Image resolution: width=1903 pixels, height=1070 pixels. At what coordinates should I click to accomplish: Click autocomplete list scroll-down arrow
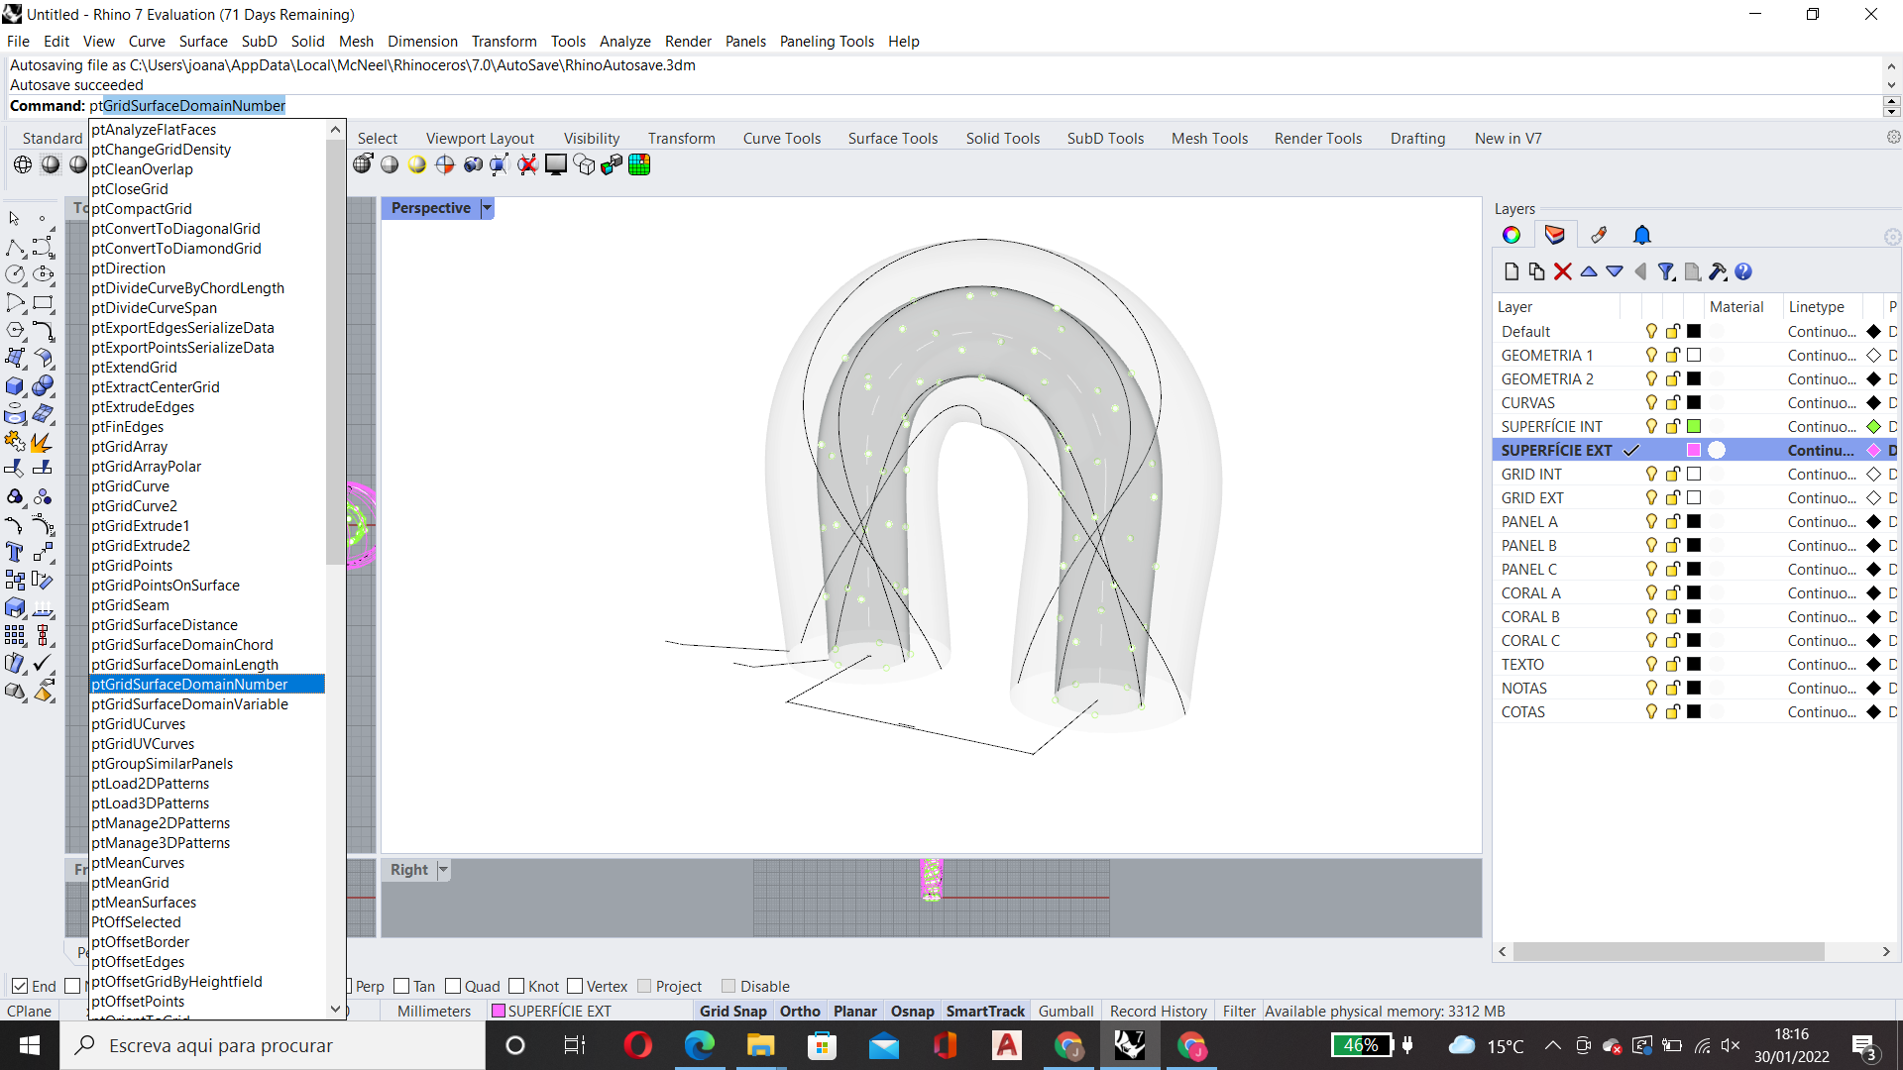pyautogui.click(x=335, y=1009)
